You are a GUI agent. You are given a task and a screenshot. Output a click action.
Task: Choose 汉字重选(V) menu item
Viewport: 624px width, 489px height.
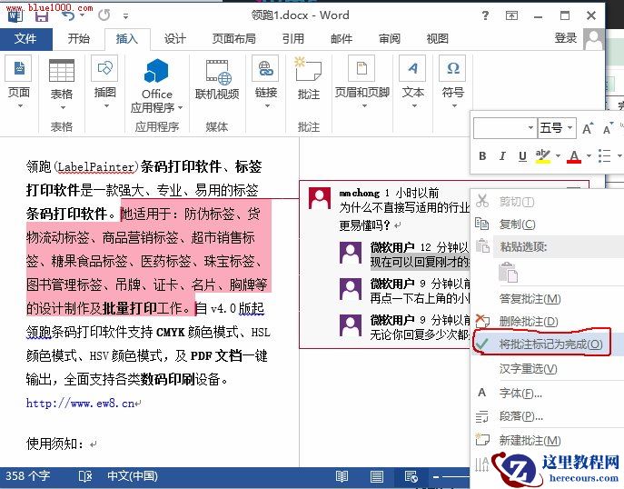point(528,369)
